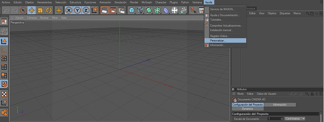This screenshot has width=324, height=122.
Task: Click the yellow plus recent tools icon
Action: [59, 10]
